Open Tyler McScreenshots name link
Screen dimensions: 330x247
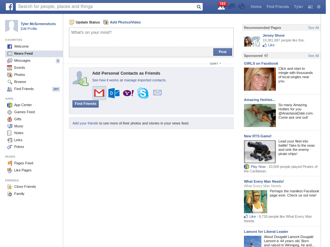point(38,24)
